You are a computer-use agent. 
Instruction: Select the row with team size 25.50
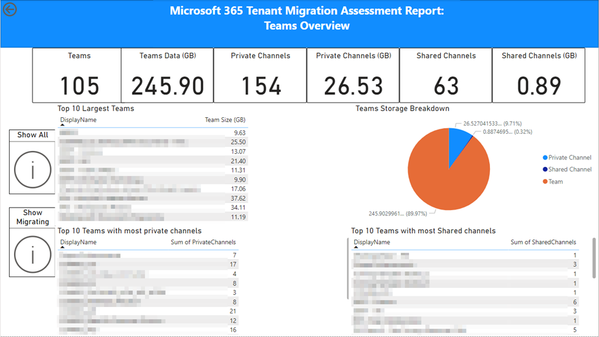click(x=153, y=142)
